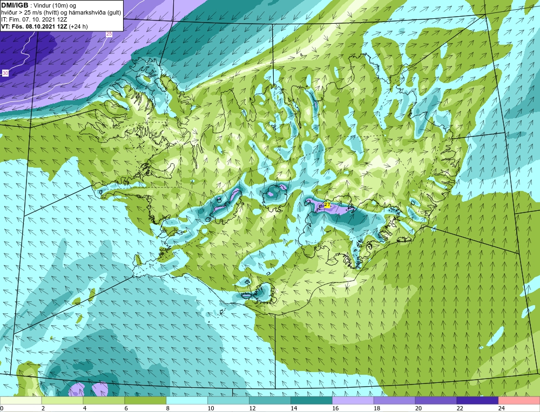This screenshot has height=412, width=540.
Task: Click the legend scale number 4
Action: (85, 408)
